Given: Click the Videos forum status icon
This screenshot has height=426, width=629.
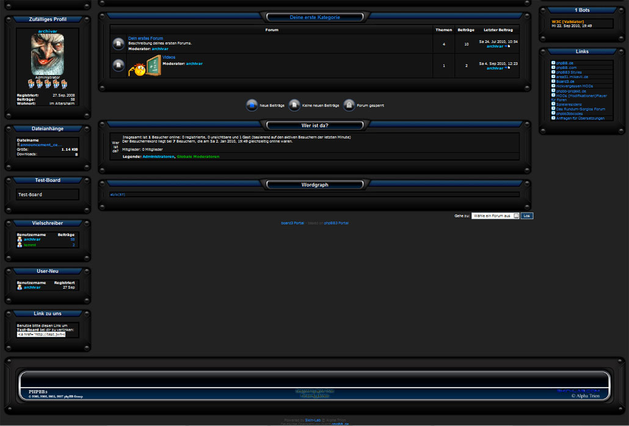Looking at the screenshot, I should pos(118,65).
